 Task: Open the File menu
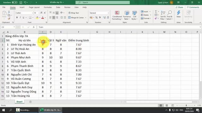point(4,7)
